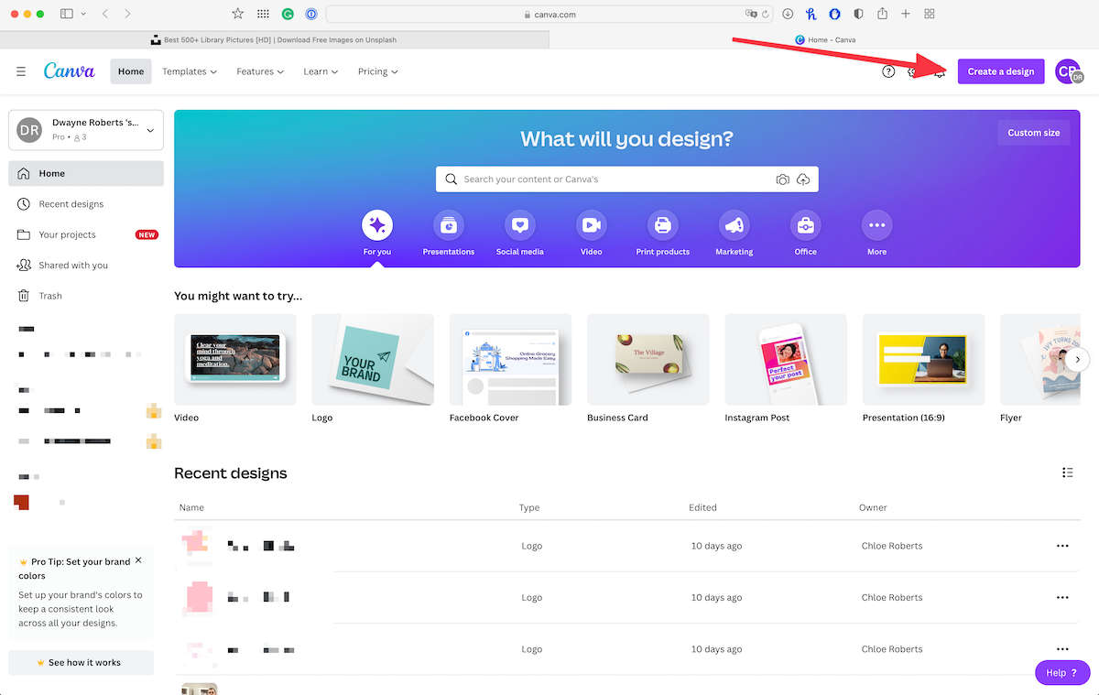Open Shared with you in sidebar
The height and width of the screenshot is (695, 1099).
86,265
